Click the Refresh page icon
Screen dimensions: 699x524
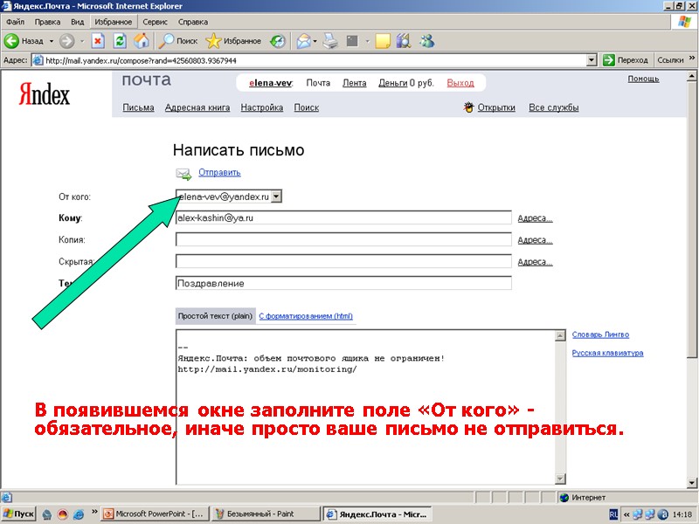click(120, 41)
